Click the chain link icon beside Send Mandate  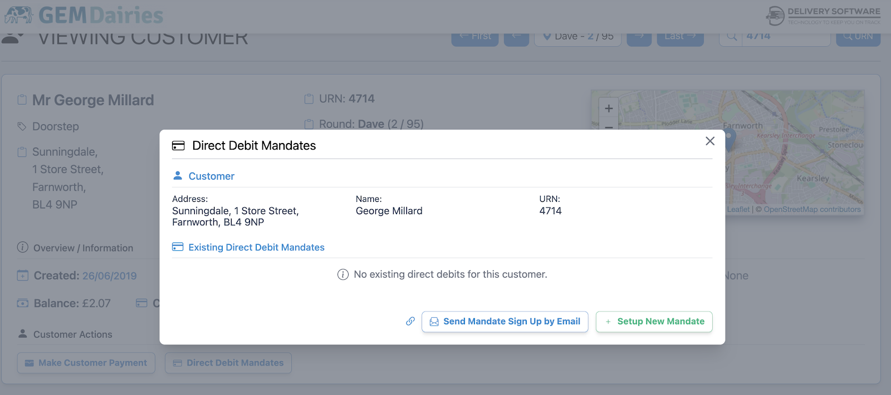pos(410,321)
